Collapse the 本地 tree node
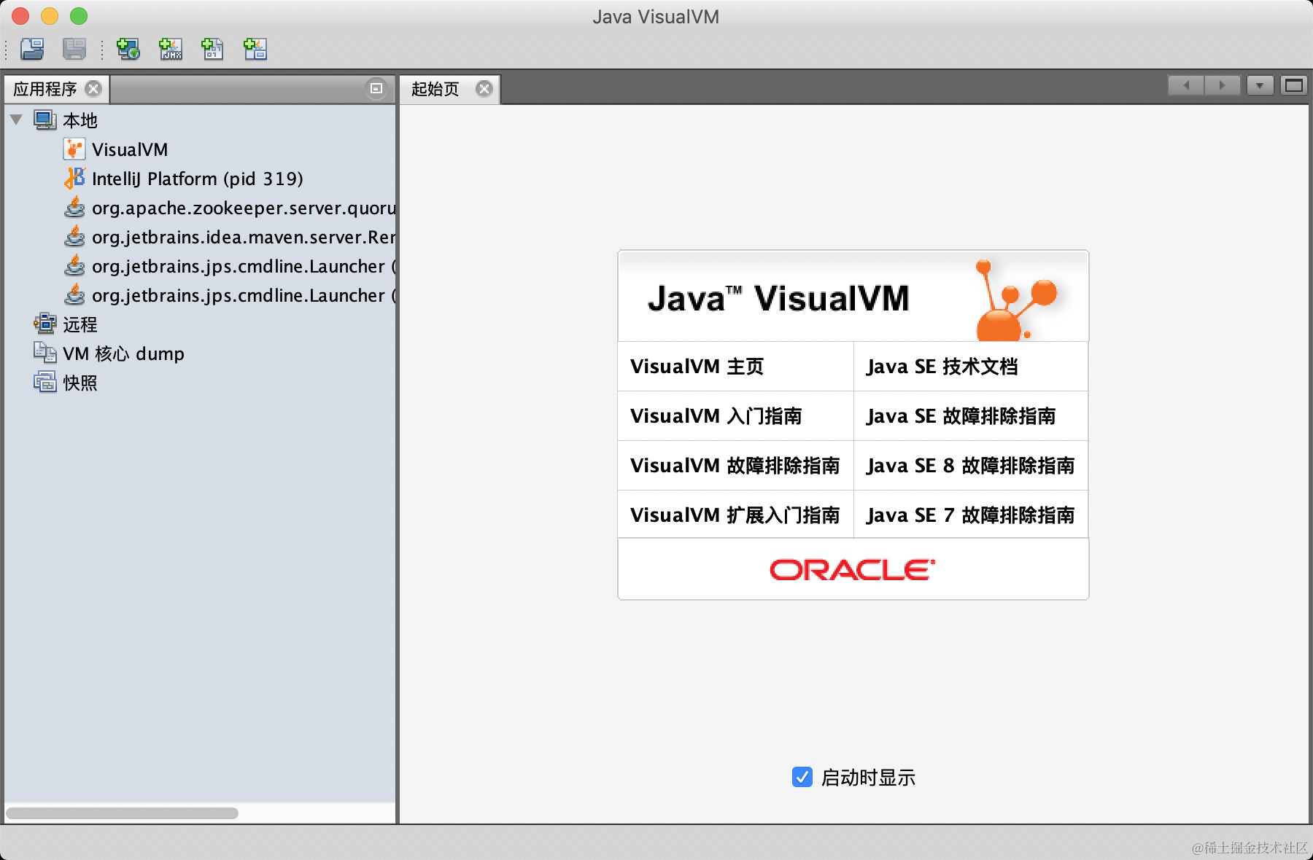This screenshot has height=860, width=1313. [x=17, y=120]
